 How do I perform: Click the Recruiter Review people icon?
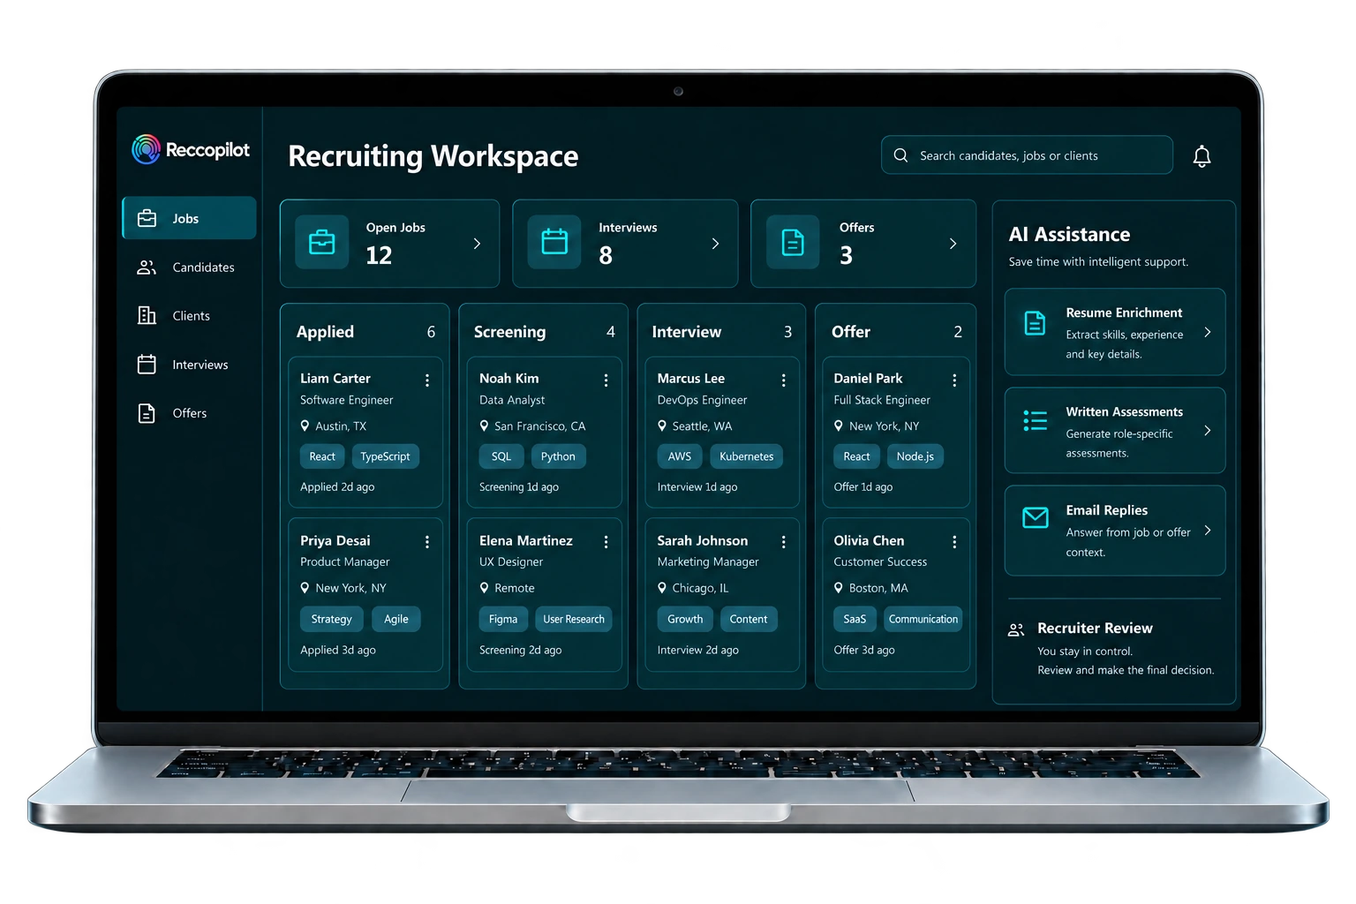[x=1016, y=629]
